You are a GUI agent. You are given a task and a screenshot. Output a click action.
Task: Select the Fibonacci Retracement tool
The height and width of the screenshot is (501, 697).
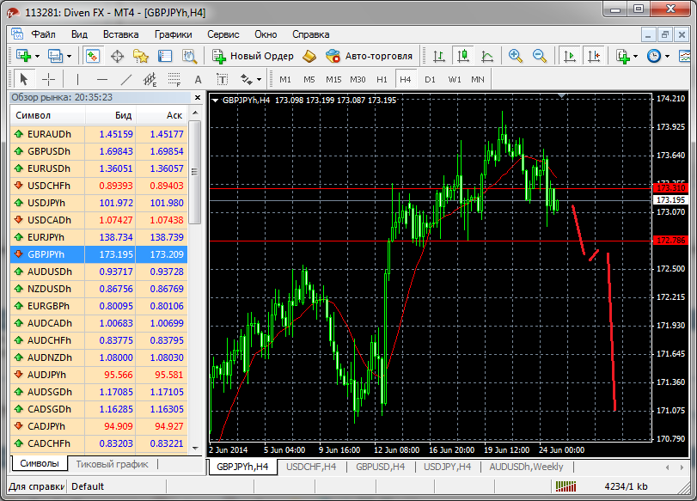pos(174,80)
